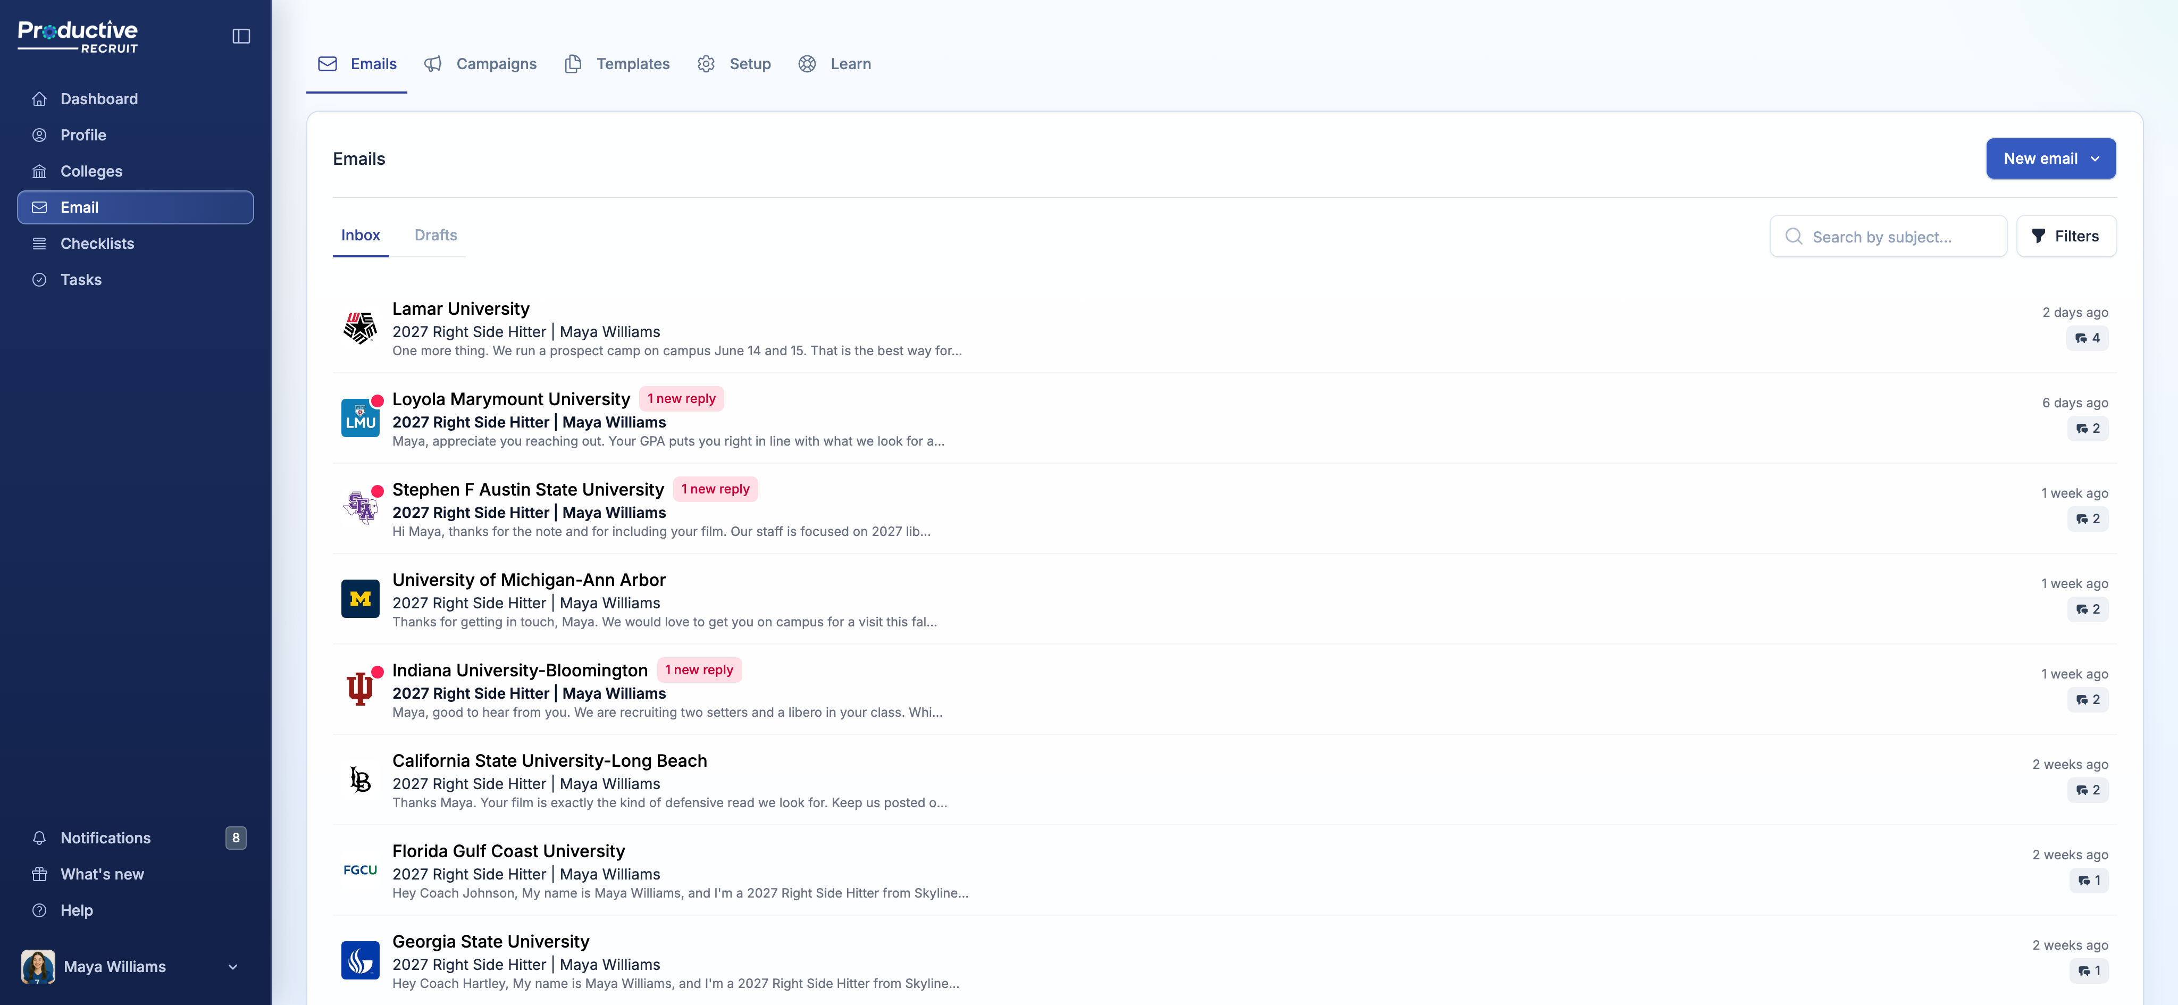Click the FGCU logo
This screenshot has width=2178, height=1005.
point(360,870)
